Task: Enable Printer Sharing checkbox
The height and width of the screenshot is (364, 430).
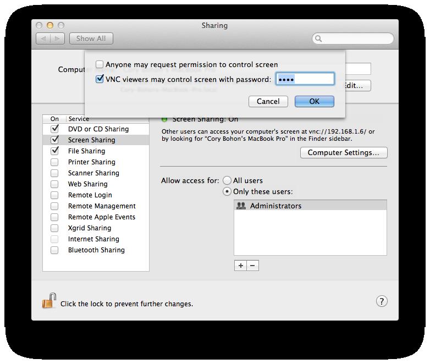Action: point(54,162)
